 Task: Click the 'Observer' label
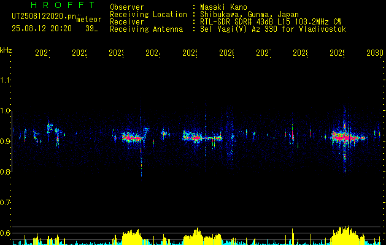pos(127,7)
